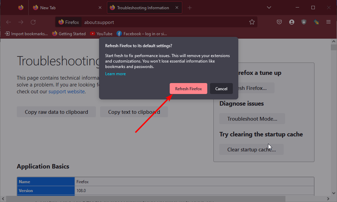Click the vertical scrollbar up arrow
Viewport: 337px width, 202px height.
(334, 41)
